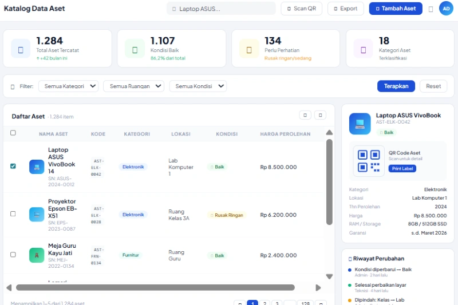The image size is (458, 305).
Task: Sort by the KONDISI column header
Action: [x=227, y=134]
